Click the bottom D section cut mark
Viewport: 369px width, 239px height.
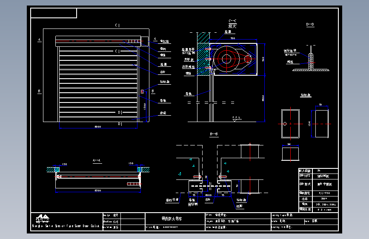tap(120, 124)
